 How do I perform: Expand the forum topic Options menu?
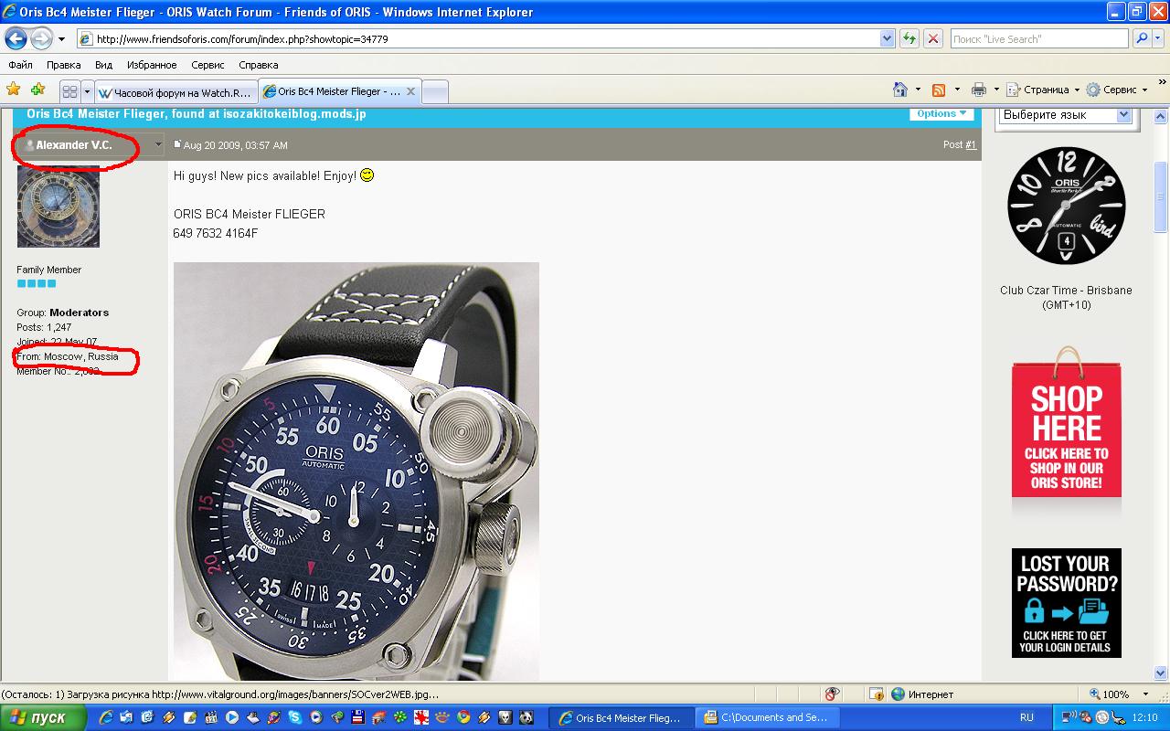(941, 114)
